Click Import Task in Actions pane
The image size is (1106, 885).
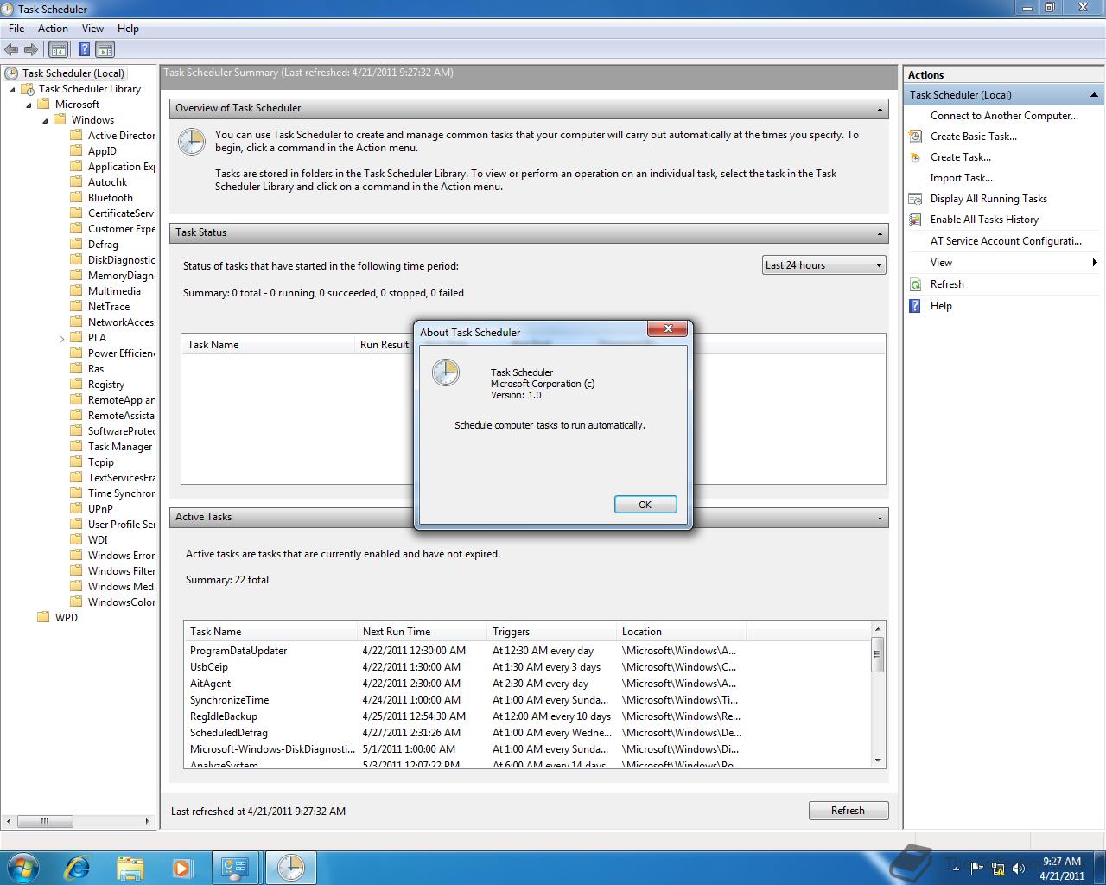point(961,178)
